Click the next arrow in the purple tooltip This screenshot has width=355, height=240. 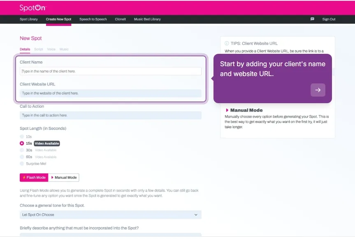[318, 90]
